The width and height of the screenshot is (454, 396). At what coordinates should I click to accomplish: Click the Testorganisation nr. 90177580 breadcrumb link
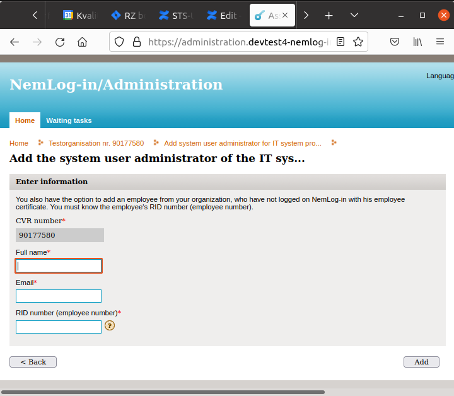pos(96,143)
